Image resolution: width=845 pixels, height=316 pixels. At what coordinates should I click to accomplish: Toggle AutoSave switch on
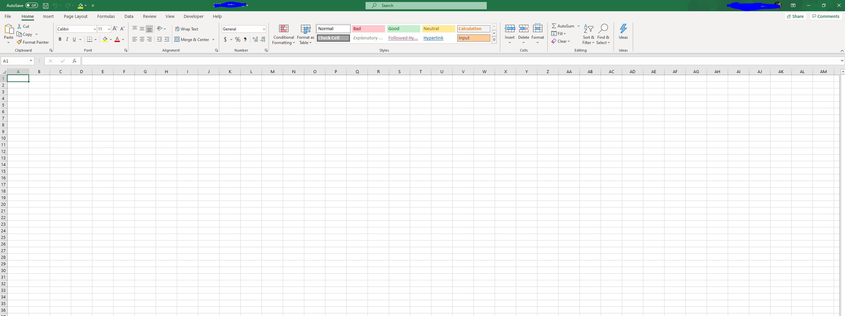click(32, 6)
